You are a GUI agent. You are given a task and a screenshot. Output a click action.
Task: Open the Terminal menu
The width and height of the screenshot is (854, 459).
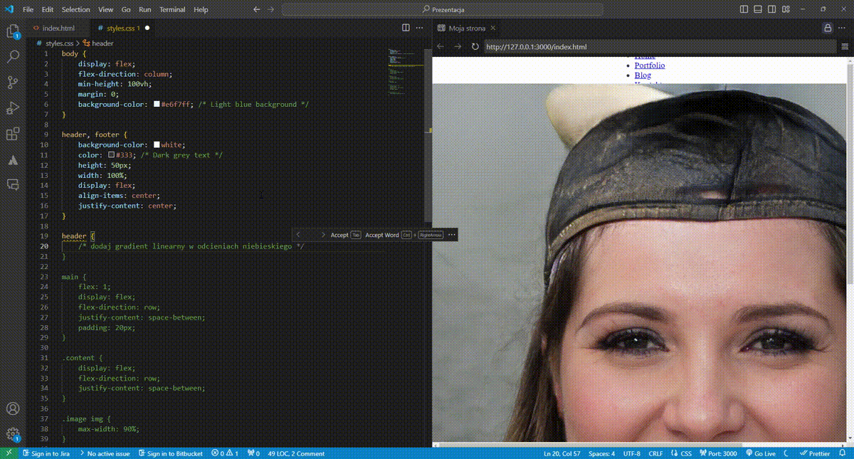[x=171, y=9]
